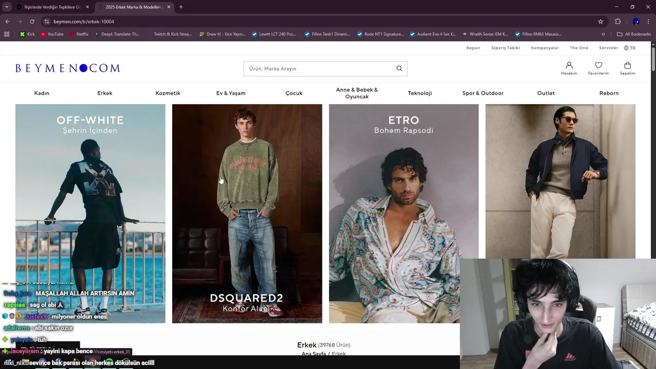This screenshot has height=369, width=656.
Task: Open the navy jacket model banner
Action: click(560, 181)
